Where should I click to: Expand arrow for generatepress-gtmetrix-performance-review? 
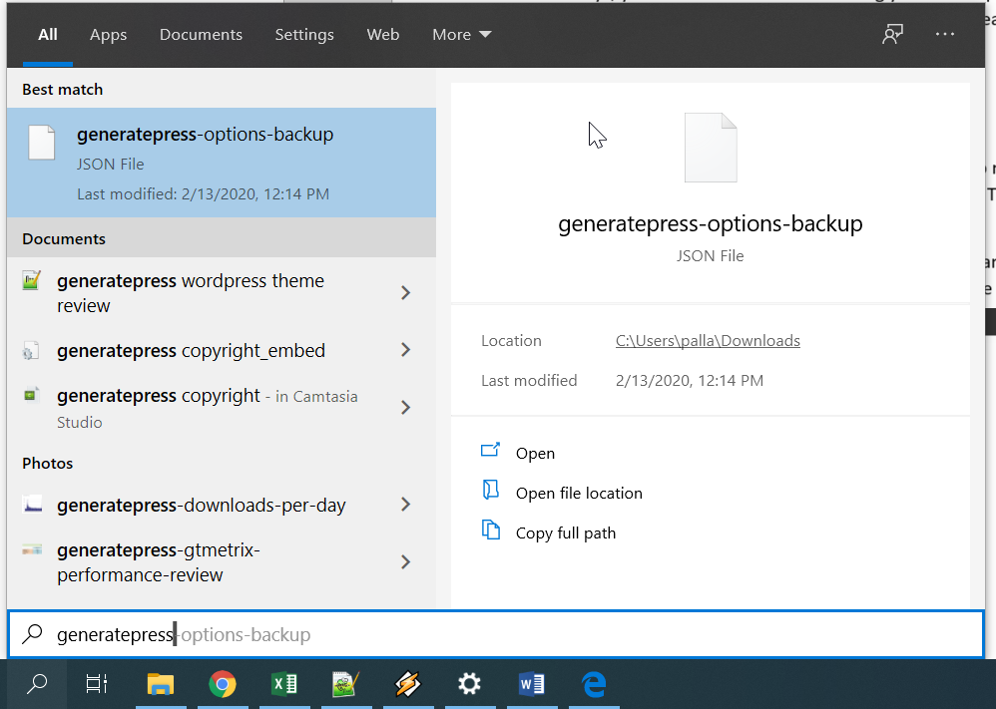406,561
